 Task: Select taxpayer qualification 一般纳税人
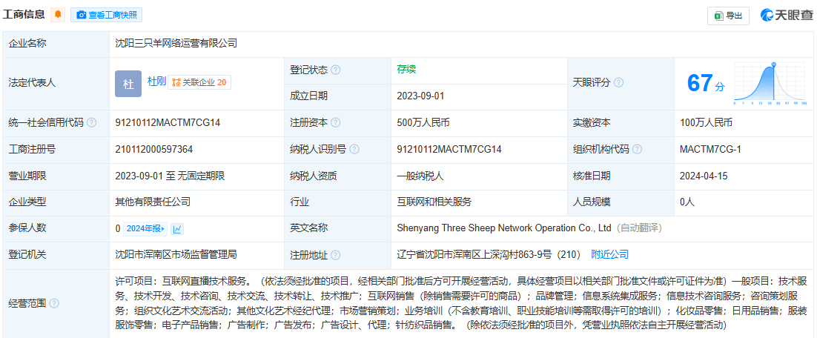(x=420, y=176)
